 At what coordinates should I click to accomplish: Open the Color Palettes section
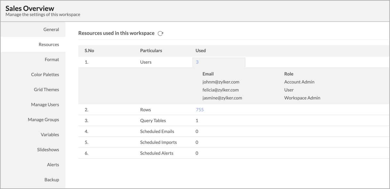45,75
